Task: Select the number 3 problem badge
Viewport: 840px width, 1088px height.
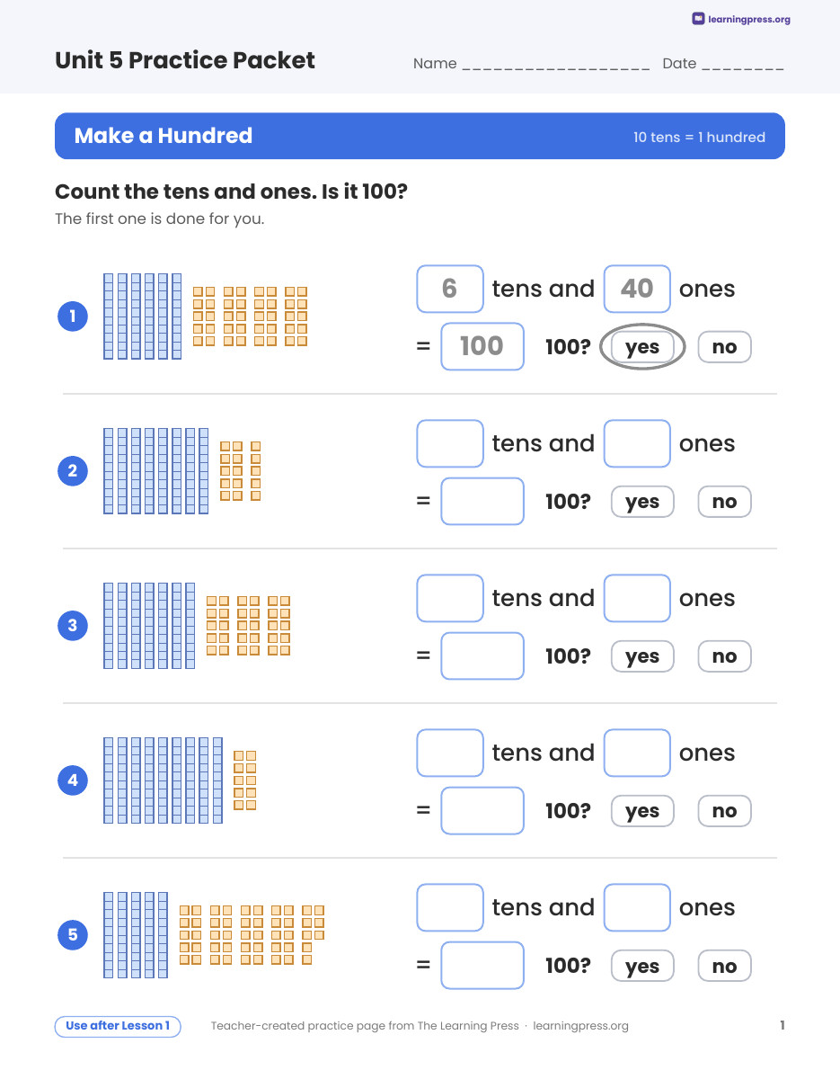Action: tap(73, 625)
